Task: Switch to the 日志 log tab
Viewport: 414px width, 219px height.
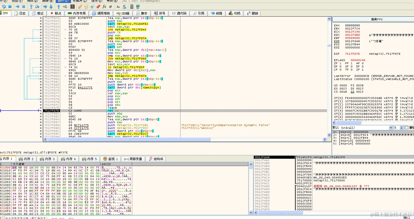Action: [20, 13]
